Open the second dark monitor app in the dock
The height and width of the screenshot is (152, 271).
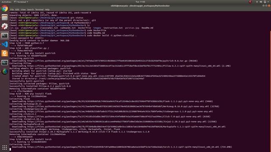[5, 62]
